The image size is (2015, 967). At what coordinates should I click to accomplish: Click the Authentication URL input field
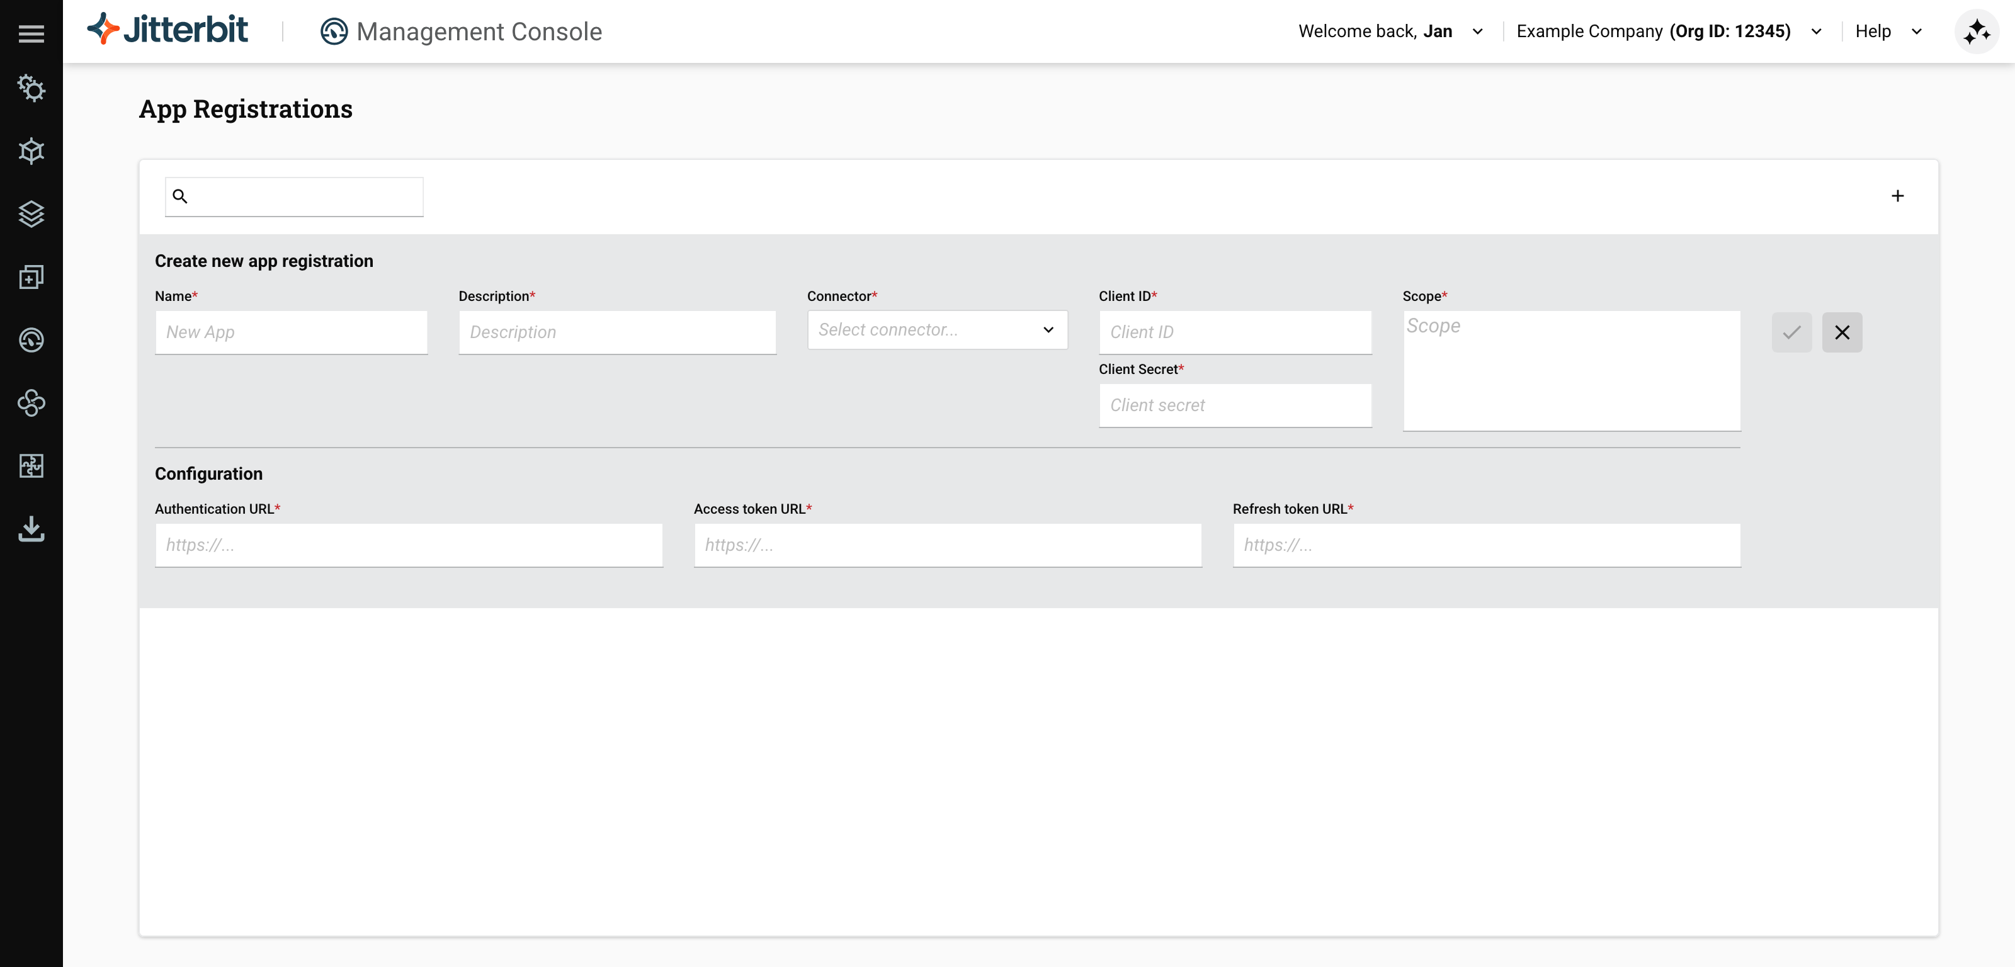click(x=408, y=545)
